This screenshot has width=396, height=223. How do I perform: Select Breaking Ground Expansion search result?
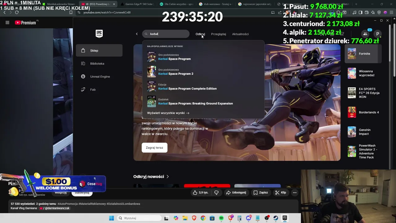[x=203, y=102]
